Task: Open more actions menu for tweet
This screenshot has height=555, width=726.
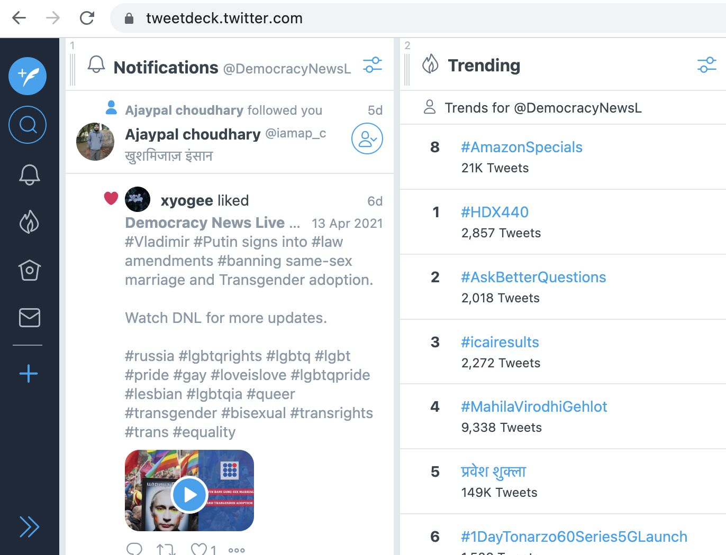Action: 237,550
